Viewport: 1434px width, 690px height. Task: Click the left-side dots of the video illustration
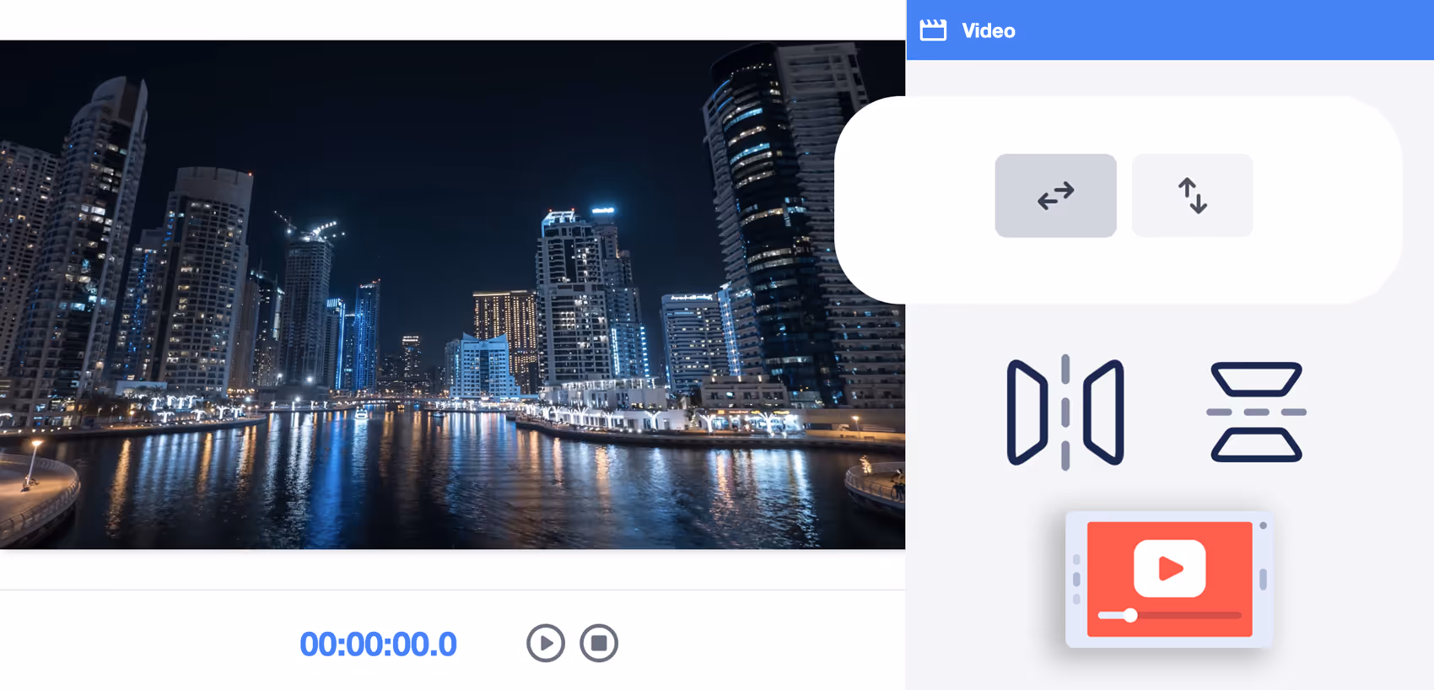click(x=1076, y=579)
